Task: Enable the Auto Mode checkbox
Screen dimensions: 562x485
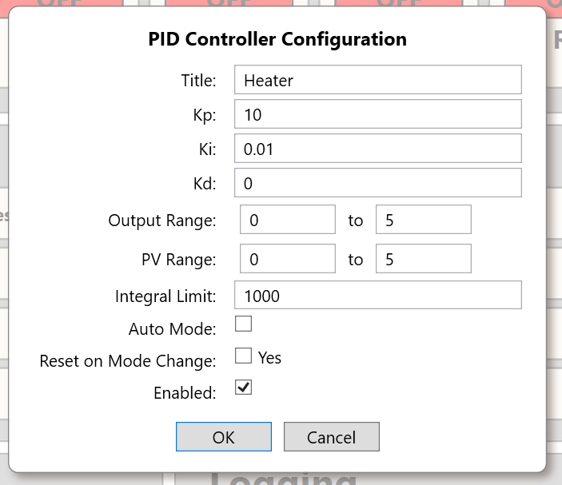Action: [x=243, y=324]
